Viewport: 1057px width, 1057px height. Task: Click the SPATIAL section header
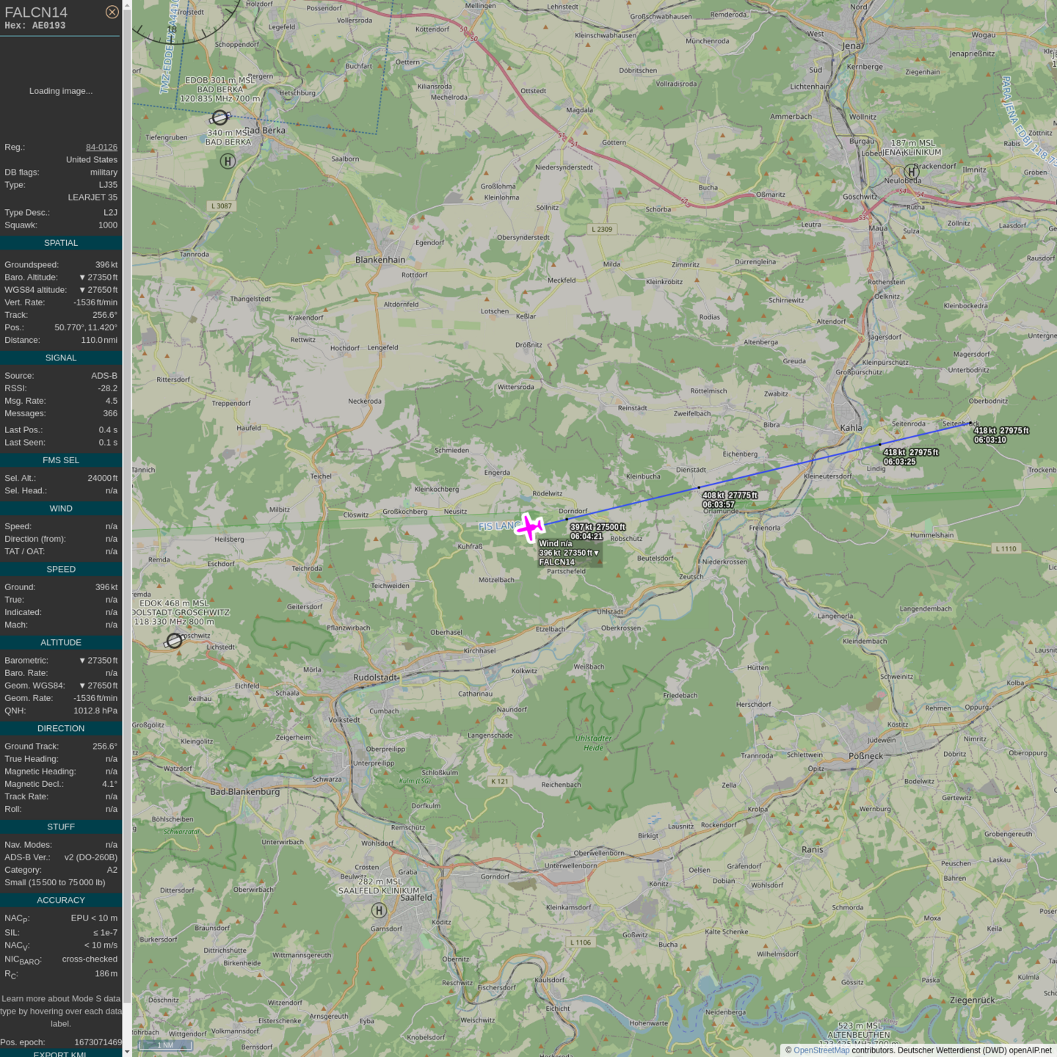[x=61, y=243]
